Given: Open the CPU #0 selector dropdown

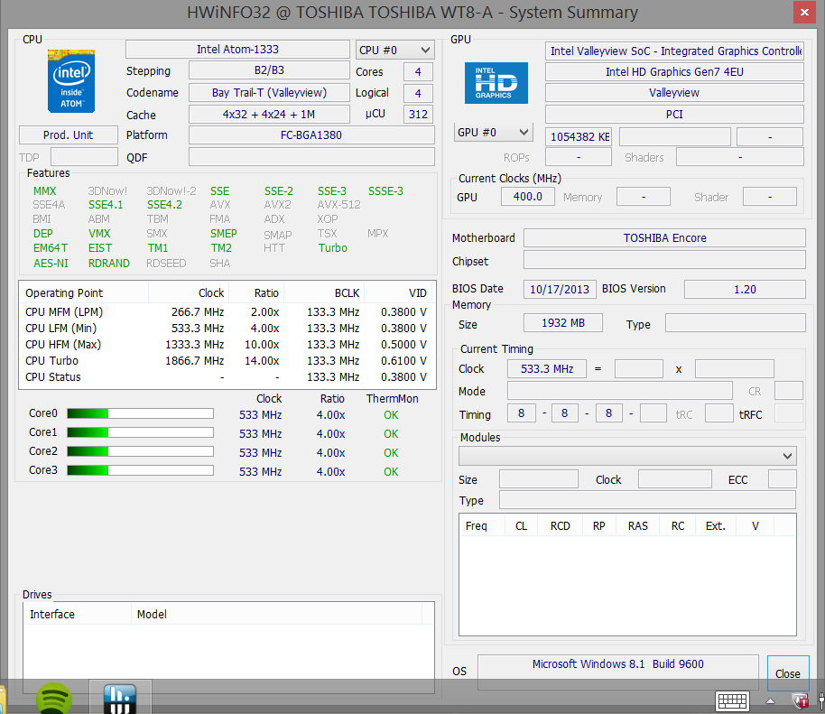Looking at the screenshot, I should coord(395,50).
